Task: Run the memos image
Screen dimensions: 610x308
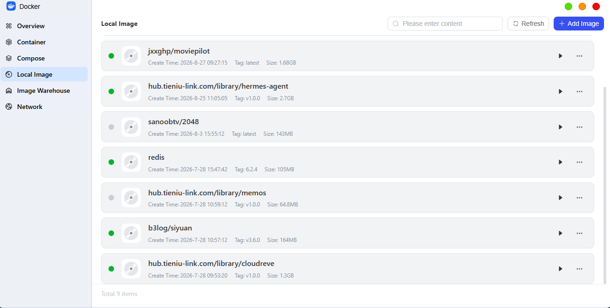Action: tap(560, 198)
